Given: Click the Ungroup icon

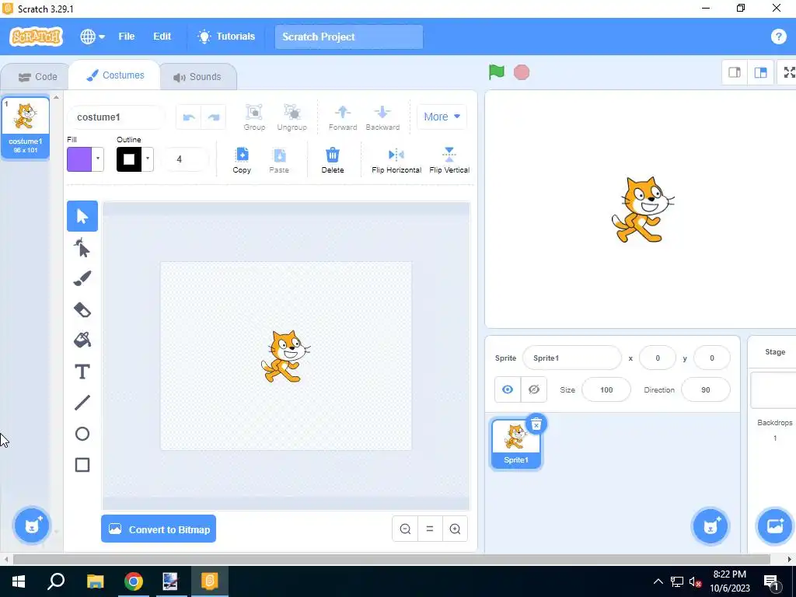Looking at the screenshot, I should pos(292,117).
